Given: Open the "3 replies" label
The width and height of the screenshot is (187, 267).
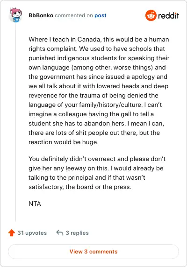Looking at the screenshot, I should click(77, 233).
